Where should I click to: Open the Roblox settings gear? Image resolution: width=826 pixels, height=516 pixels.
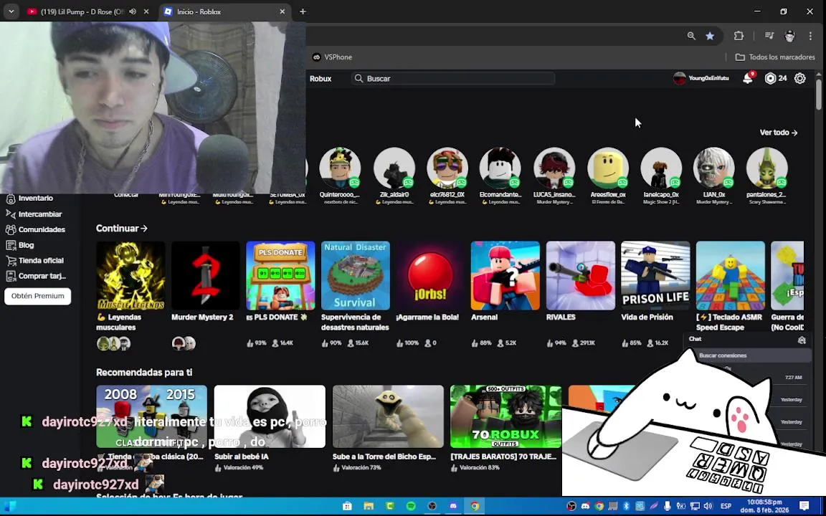click(799, 78)
